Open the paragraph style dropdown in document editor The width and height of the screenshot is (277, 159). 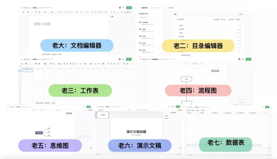click(x=46, y=12)
